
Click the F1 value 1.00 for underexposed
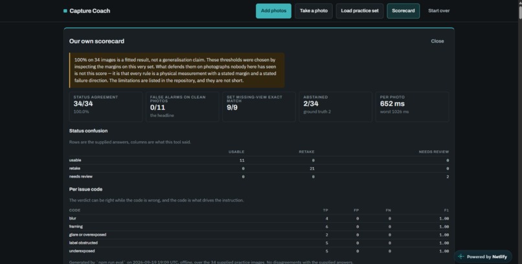(x=444, y=251)
